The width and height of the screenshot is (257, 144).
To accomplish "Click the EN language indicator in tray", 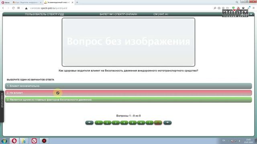I will 224,140.
